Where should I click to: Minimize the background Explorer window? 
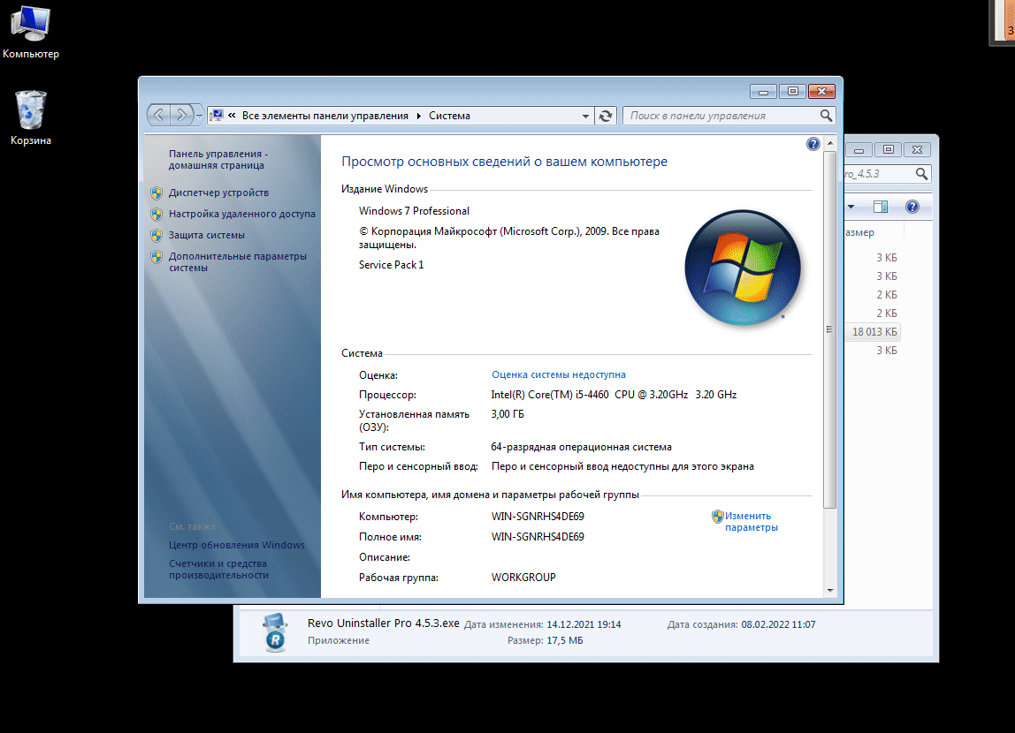[859, 150]
